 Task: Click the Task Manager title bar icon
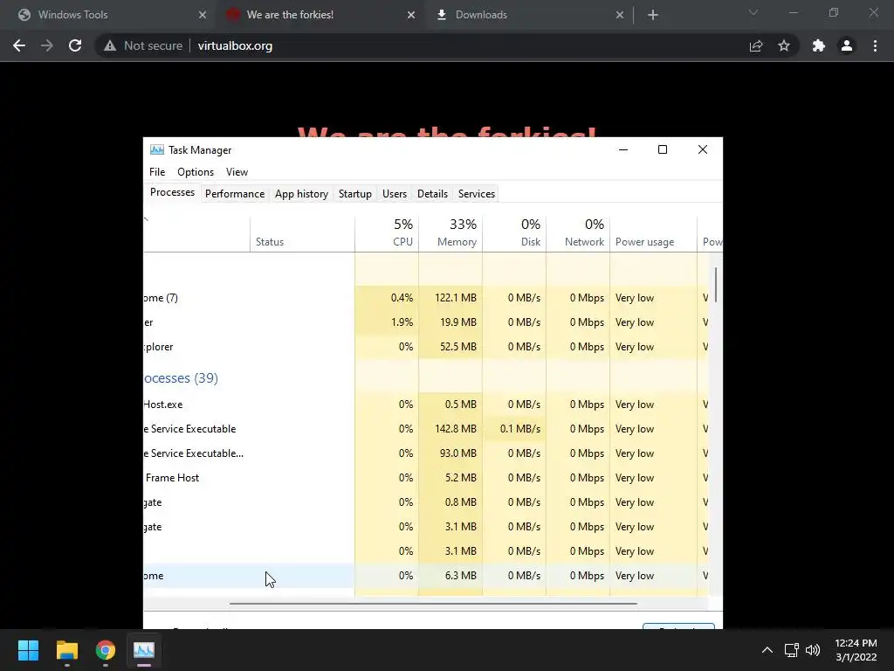pos(157,149)
